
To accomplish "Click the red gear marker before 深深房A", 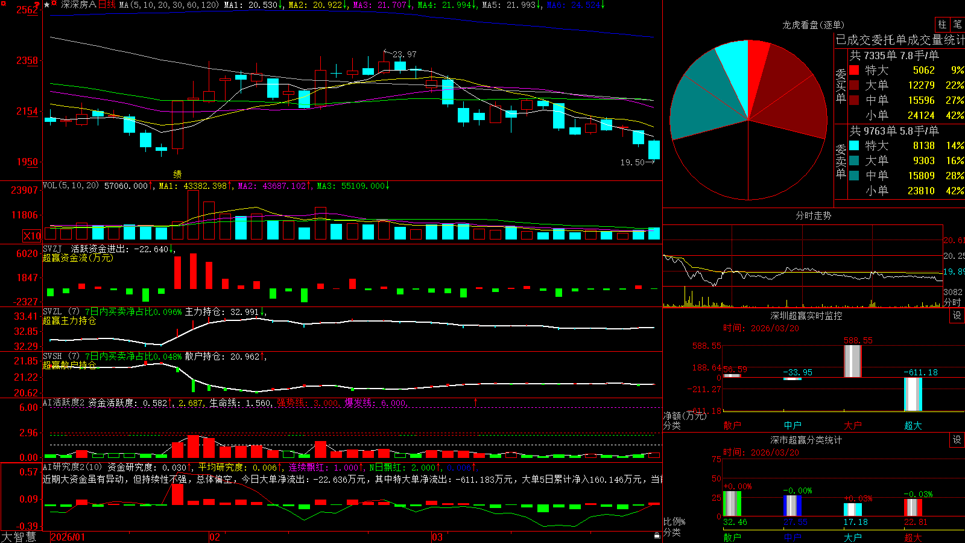I will coord(54,4).
